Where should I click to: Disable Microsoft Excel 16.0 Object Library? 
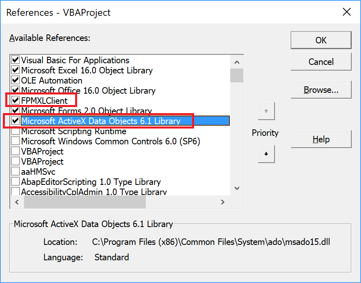tap(15, 70)
